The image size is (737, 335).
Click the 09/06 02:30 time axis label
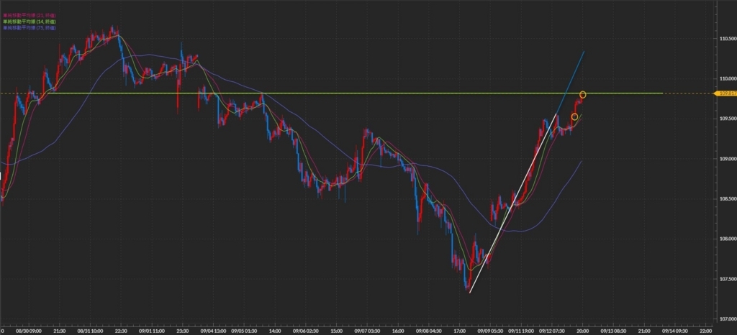(x=305, y=331)
